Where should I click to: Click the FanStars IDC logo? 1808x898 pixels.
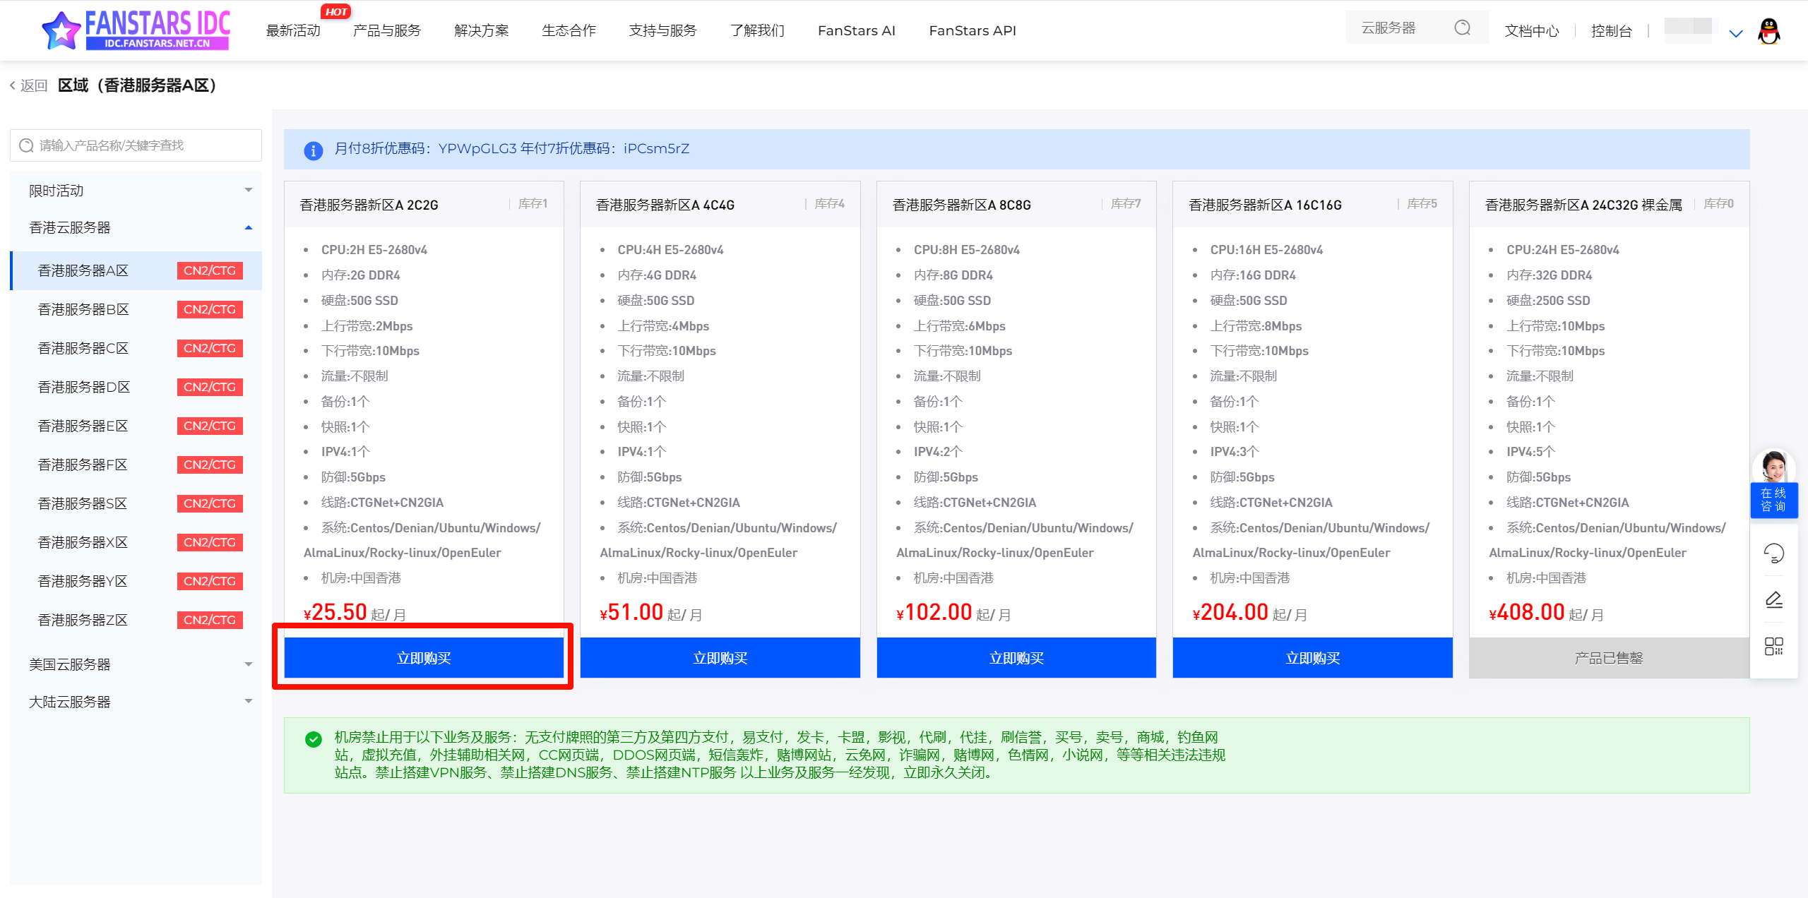(x=136, y=30)
